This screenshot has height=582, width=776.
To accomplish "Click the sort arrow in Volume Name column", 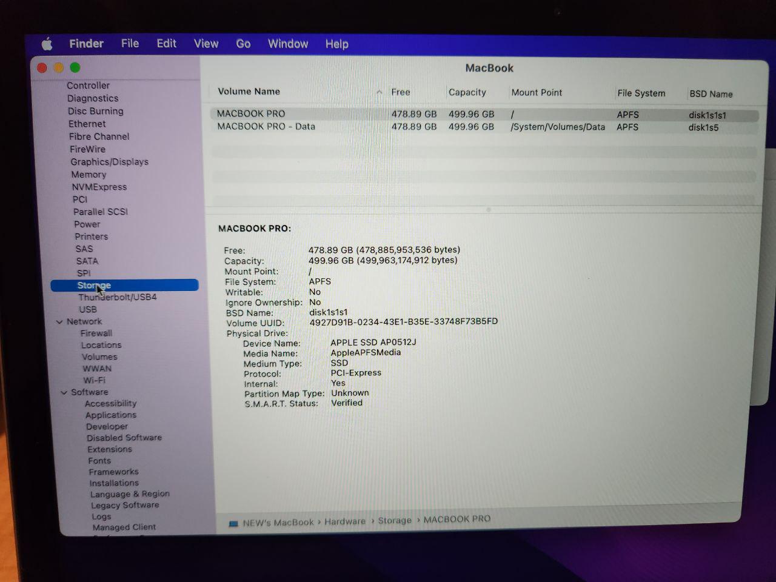I will [379, 93].
